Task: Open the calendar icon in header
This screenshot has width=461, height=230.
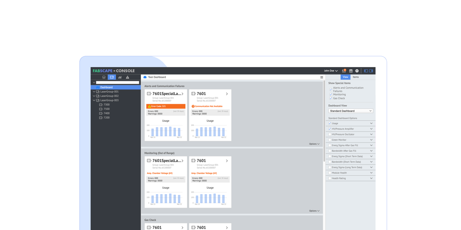Action: pos(351,71)
